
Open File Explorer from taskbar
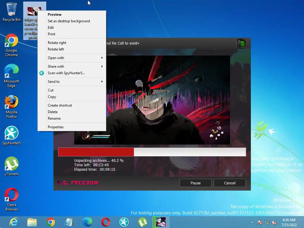(32, 222)
